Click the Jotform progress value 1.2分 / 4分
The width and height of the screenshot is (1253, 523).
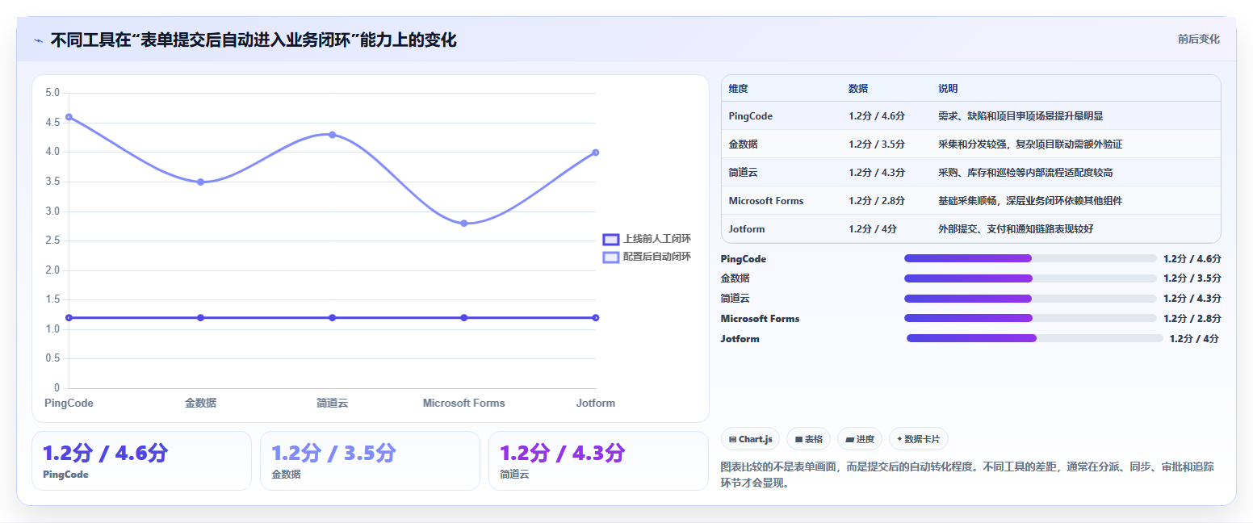1195,338
